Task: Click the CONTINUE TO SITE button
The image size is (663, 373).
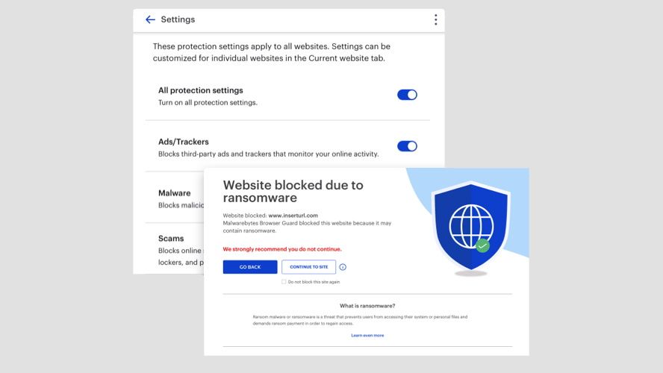Action: (308, 267)
